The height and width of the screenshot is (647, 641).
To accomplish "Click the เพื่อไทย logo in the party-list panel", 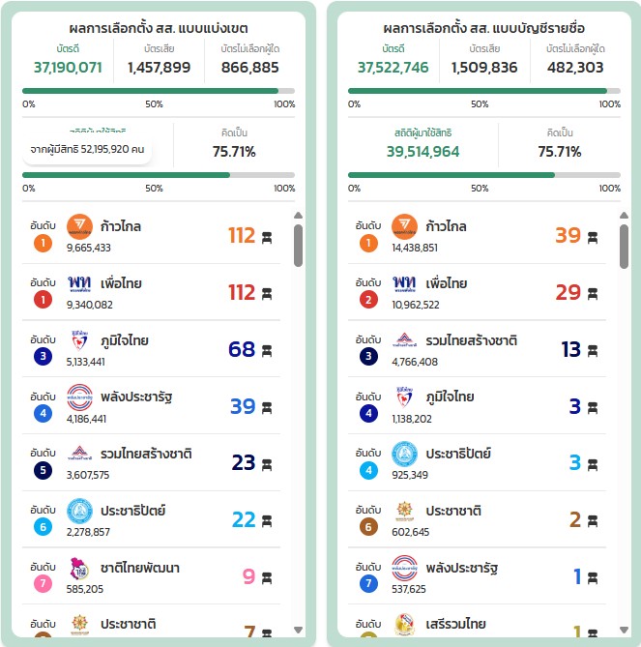I will pos(404,283).
